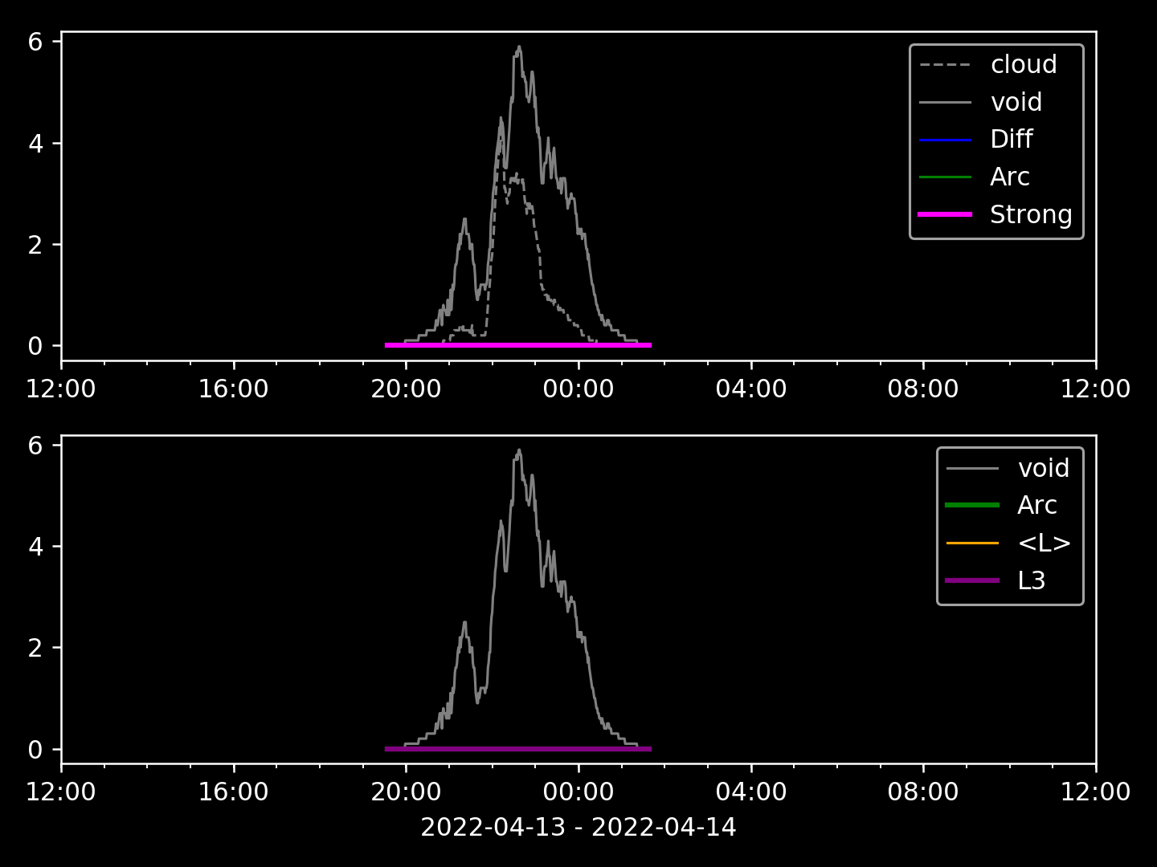This screenshot has width=1157, height=867.
Task: Select the "<L>" entry in the lower legend
Action: pos(1044,543)
